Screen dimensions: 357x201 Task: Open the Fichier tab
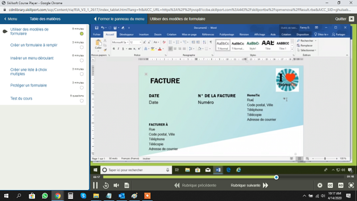tap(97, 35)
